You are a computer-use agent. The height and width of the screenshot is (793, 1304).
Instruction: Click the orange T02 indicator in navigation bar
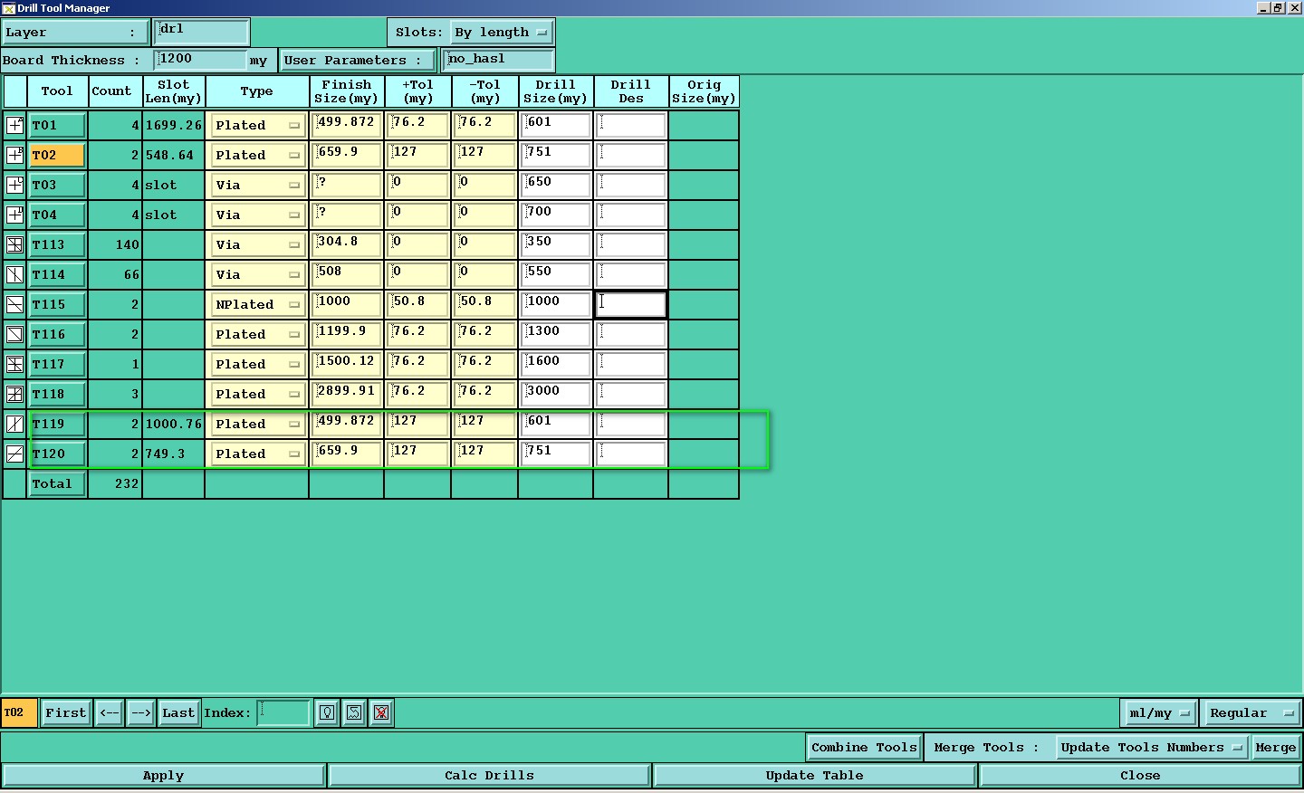(x=19, y=712)
